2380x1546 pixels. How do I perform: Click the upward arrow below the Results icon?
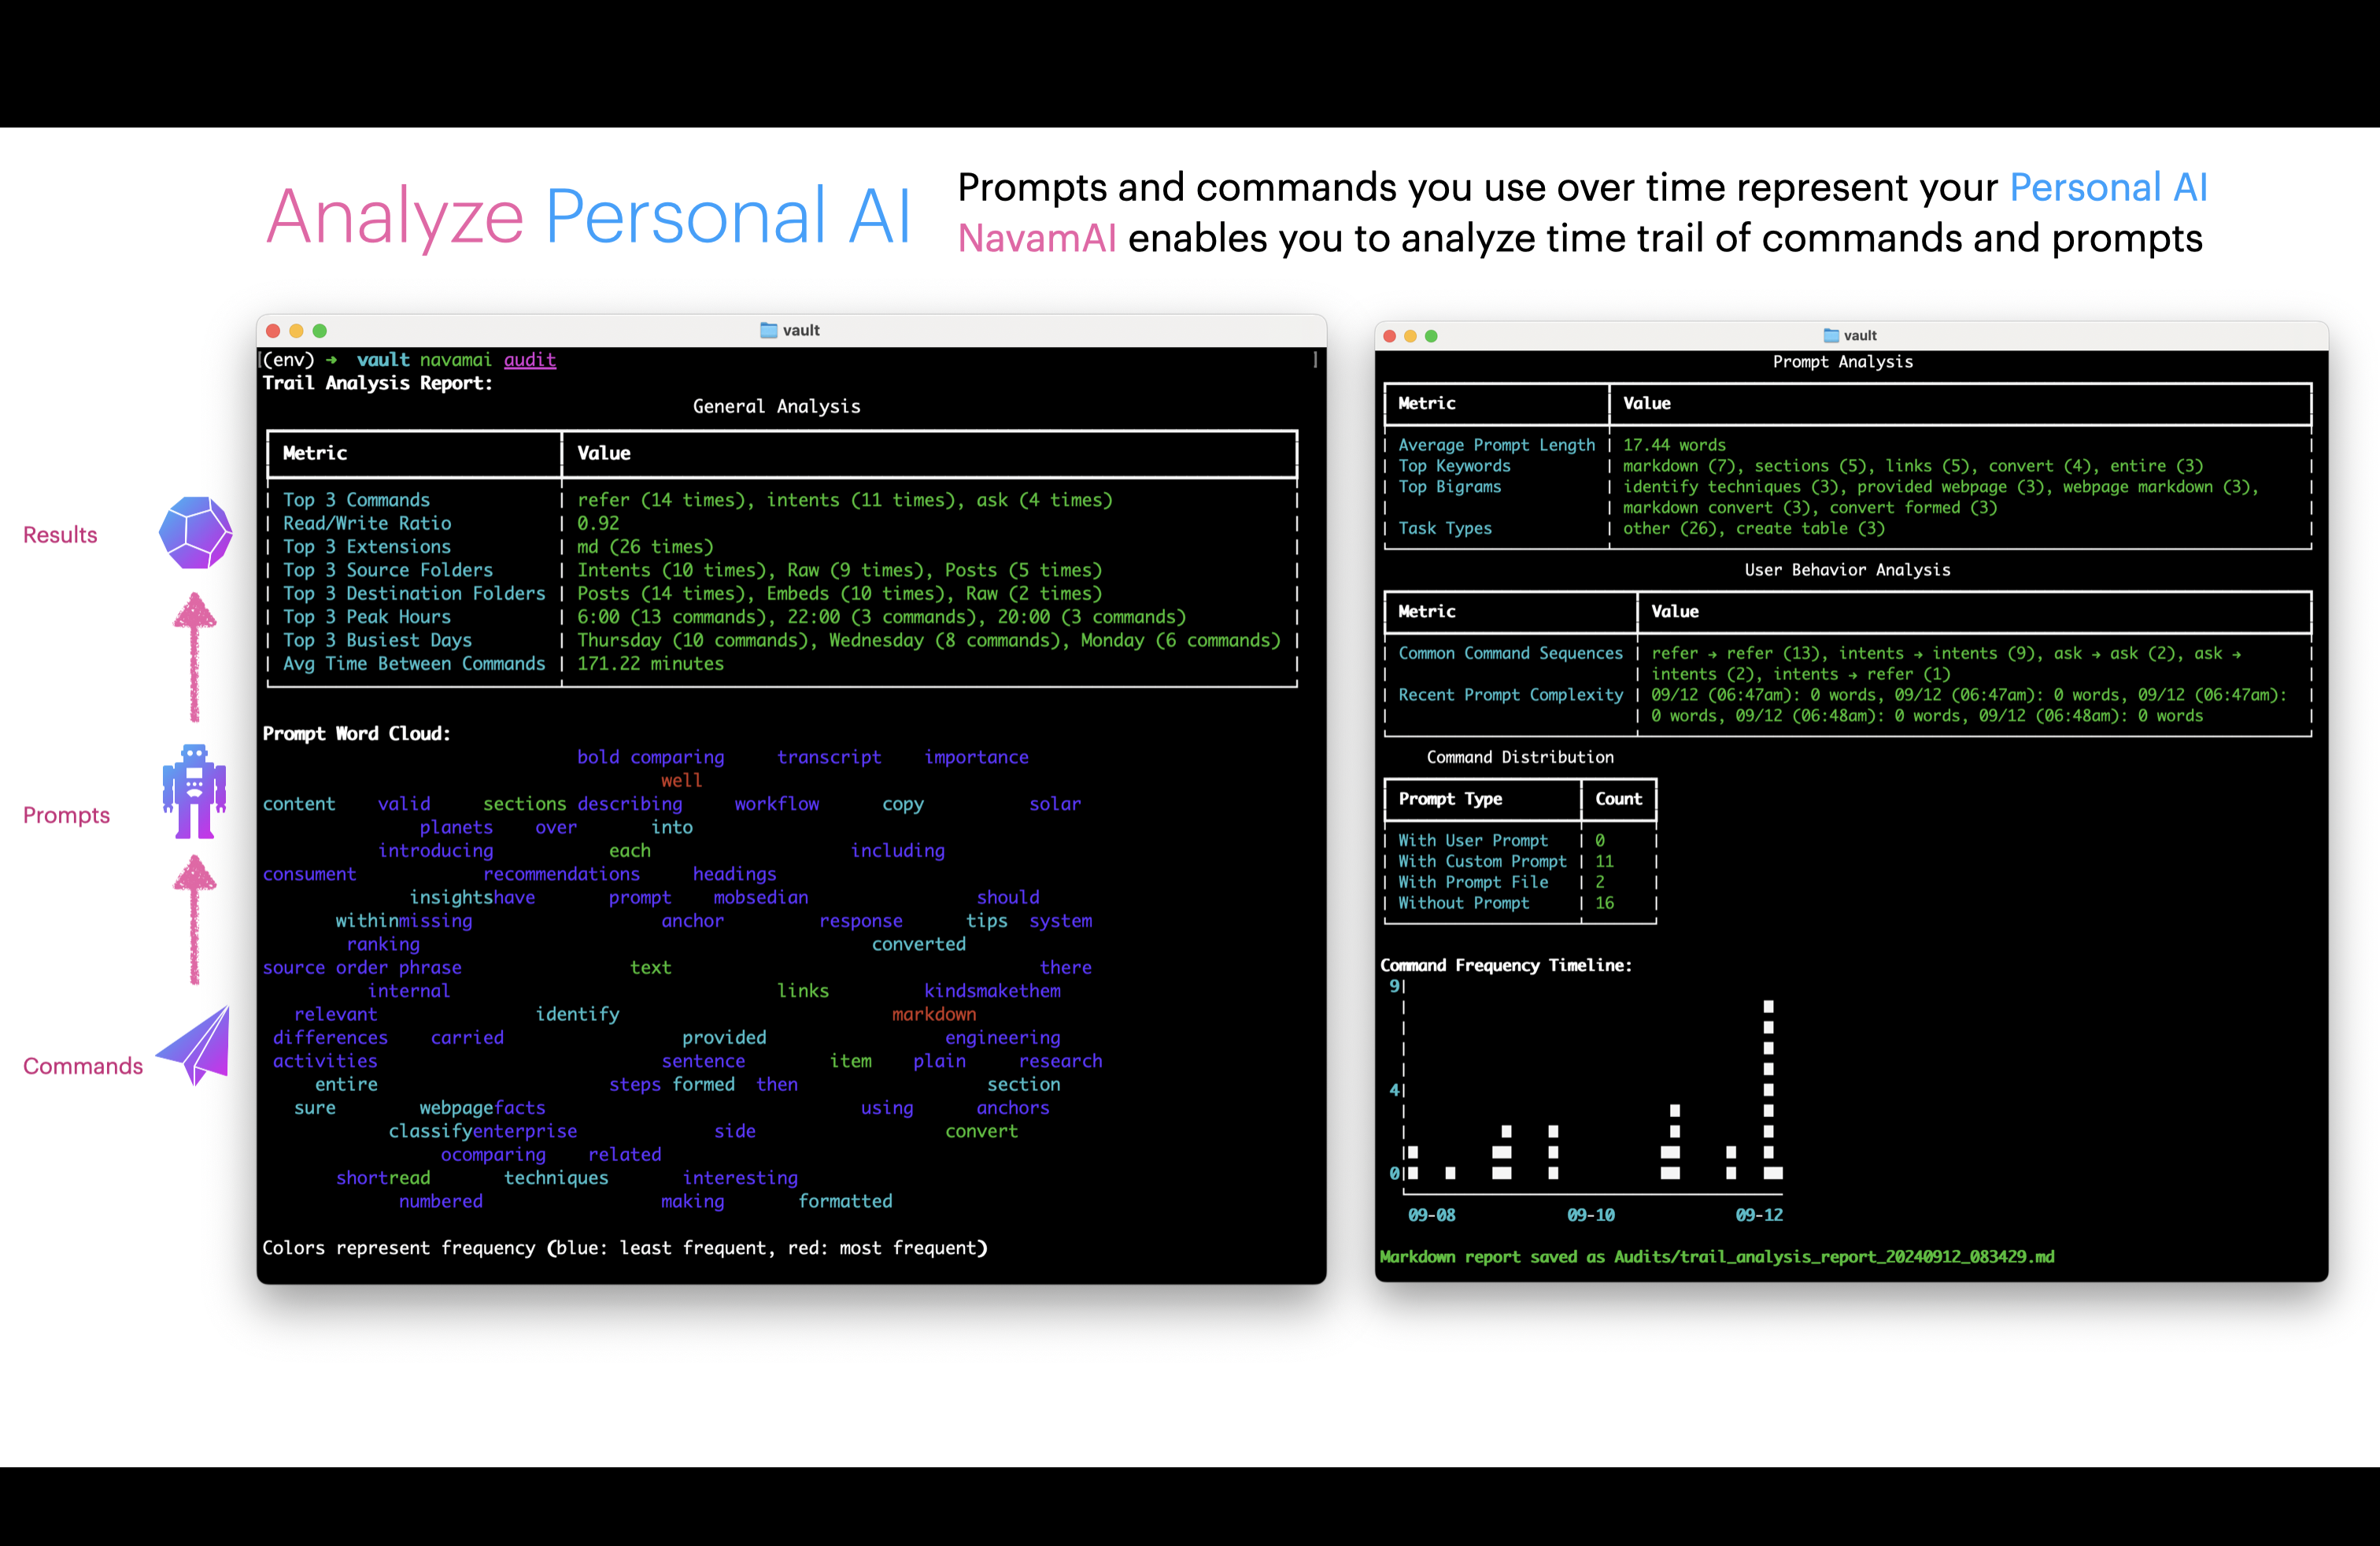tap(195, 655)
